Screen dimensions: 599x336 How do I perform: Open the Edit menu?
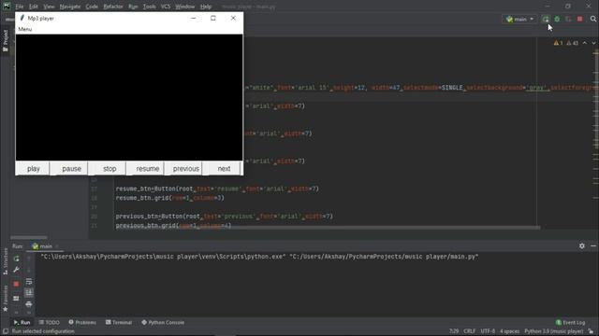tap(34, 7)
